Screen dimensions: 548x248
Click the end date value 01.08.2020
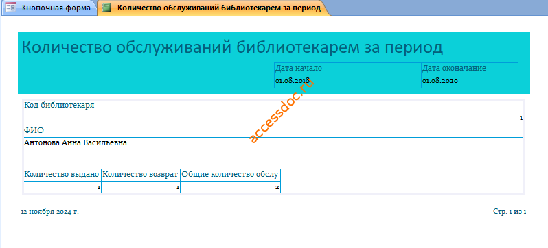(x=440, y=81)
